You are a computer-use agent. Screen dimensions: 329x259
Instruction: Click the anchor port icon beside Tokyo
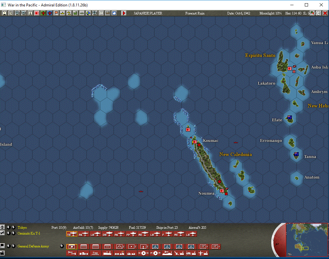(x=2, y=227)
